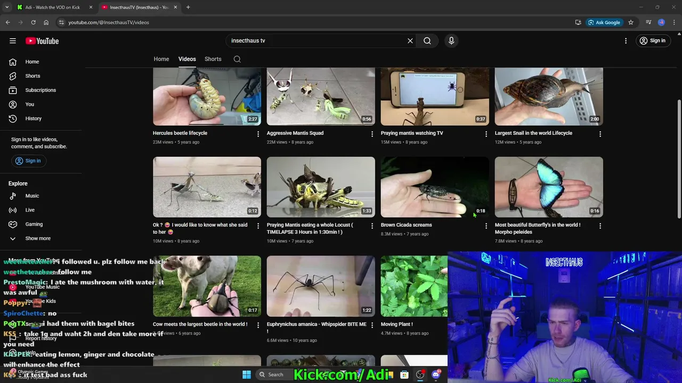The width and height of the screenshot is (682, 383).
Task: Select the InsecthausTV browser tab
Action: click(x=139, y=7)
